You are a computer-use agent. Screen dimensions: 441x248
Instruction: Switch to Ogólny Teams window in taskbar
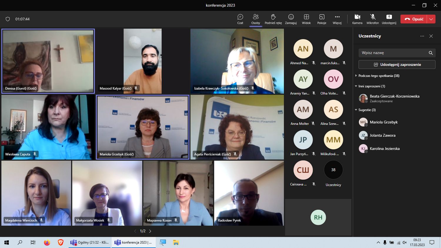90,242
